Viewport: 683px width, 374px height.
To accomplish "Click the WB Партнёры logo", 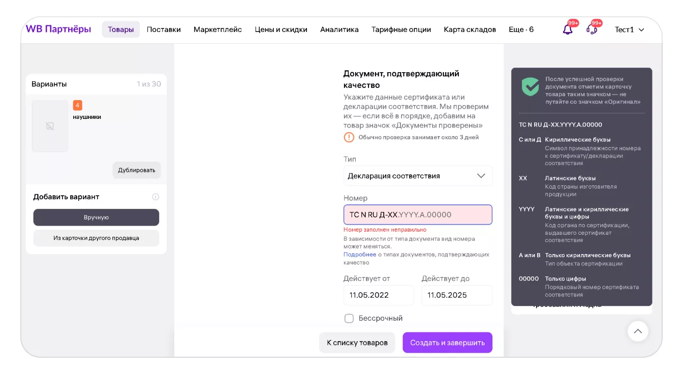I will pos(58,29).
